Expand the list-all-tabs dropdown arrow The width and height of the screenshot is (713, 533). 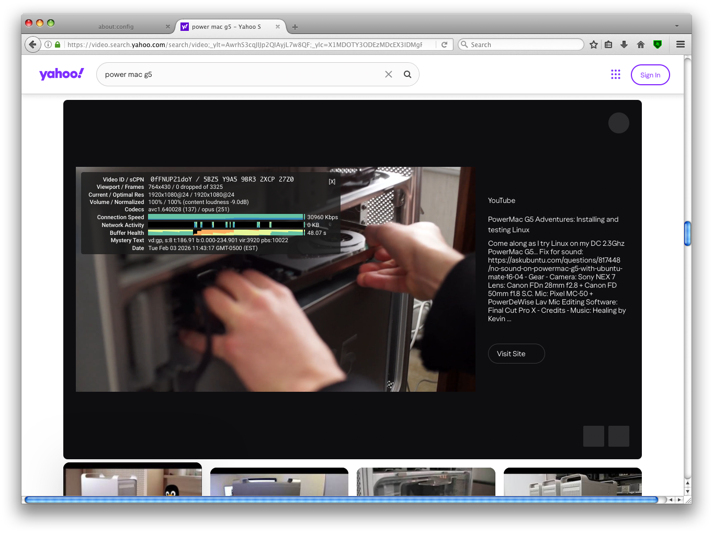tap(677, 26)
